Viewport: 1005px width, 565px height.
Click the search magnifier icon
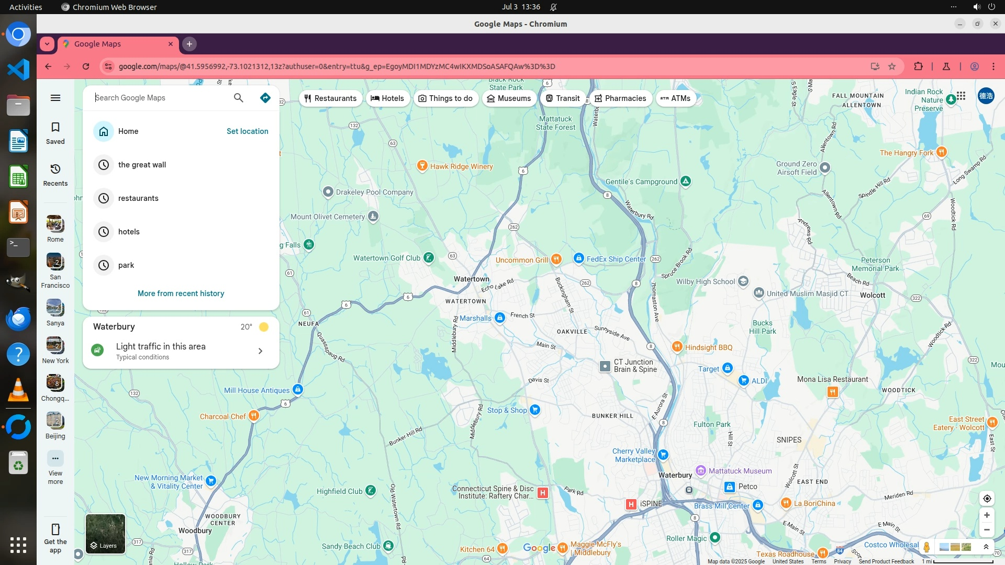pyautogui.click(x=239, y=98)
